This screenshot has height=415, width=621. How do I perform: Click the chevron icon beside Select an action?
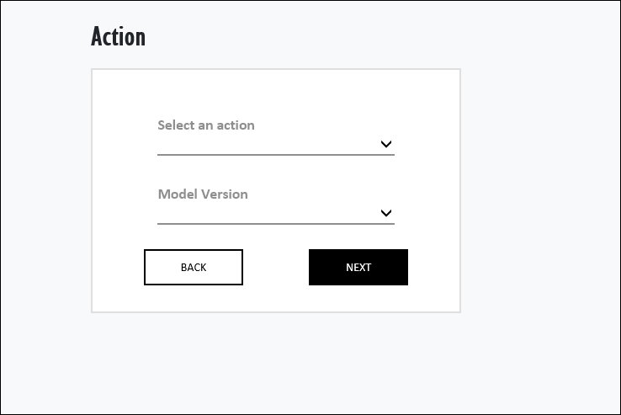(x=386, y=144)
